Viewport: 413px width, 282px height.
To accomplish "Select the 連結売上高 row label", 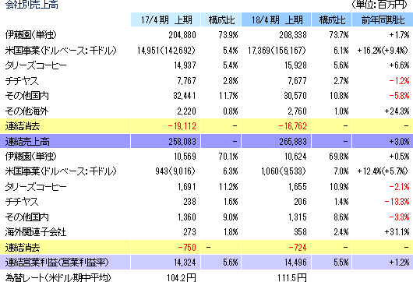I will click(27, 142).
